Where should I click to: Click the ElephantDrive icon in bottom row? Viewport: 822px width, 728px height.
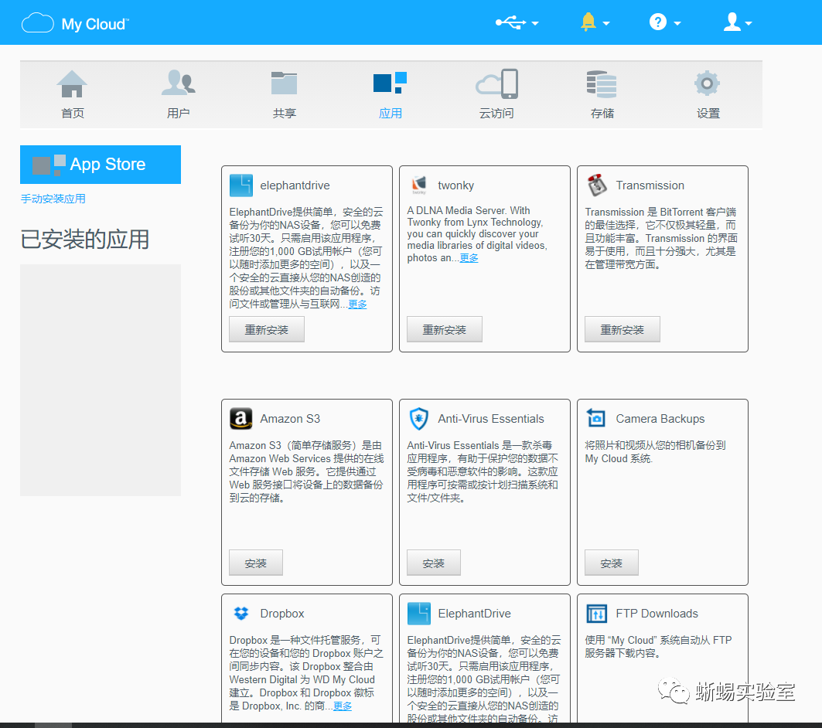419,614
